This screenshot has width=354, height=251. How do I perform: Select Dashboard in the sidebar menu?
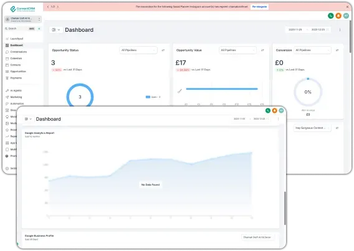(22, 45)
